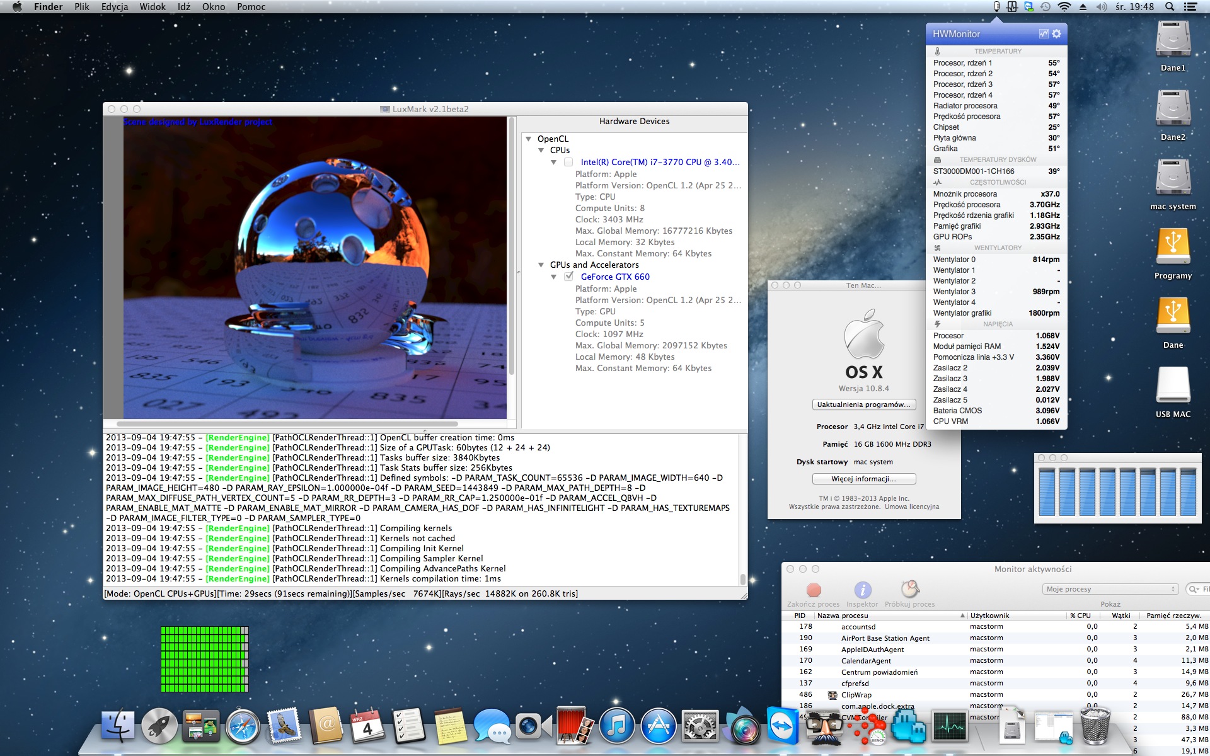Open the mac system drive icon
Viewport: 1210px width, 756px height.
pyautogui.click(x=1173, y=178)
